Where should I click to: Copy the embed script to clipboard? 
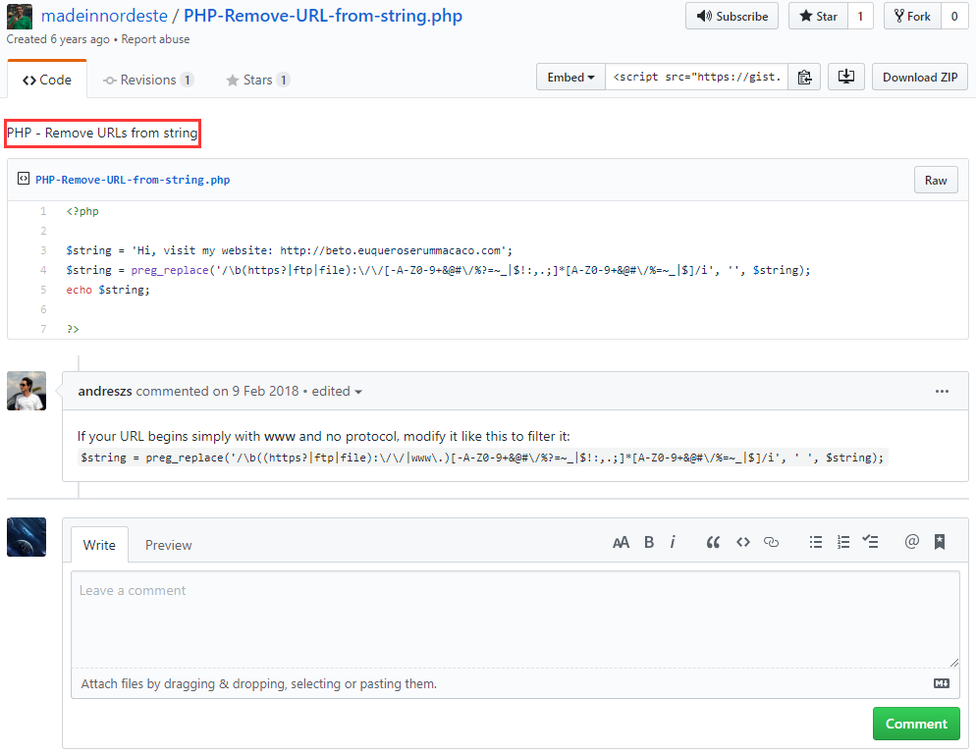pos(804,78)
